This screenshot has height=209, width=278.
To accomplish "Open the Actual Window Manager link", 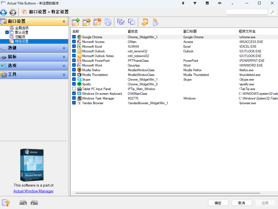I will click(x=34, y=191).
